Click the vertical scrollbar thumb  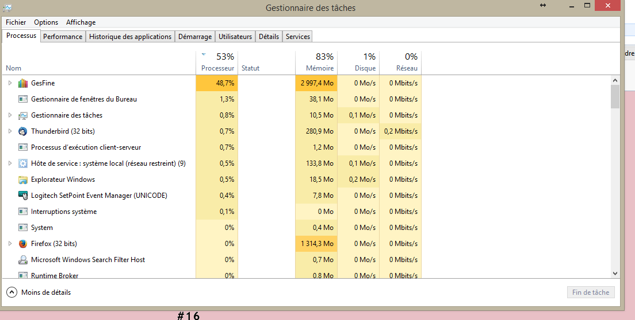[615, 97]
